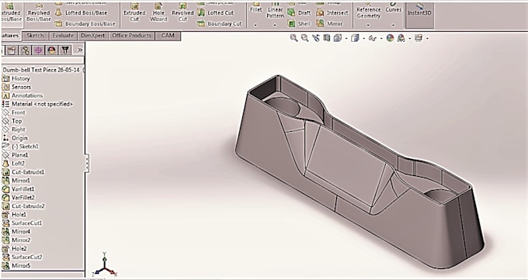Image resolution: width=528 pixels, height=280 pixels.
Task: Select the Front plane
Action: (x=14, y=112)
